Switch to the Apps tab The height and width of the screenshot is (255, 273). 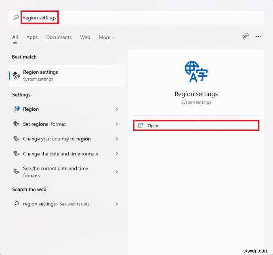point(32,38)
